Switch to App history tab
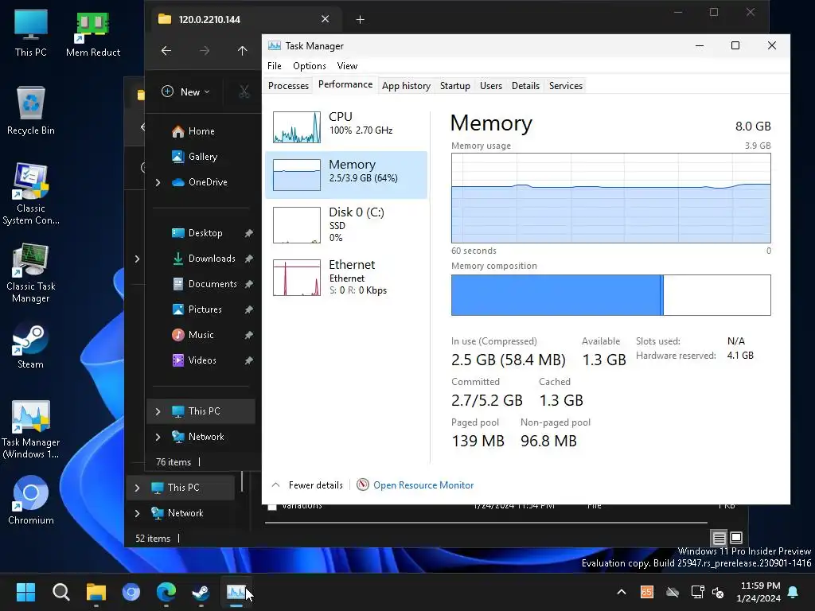Screen dimensions: 815x611 click(406, 86)
